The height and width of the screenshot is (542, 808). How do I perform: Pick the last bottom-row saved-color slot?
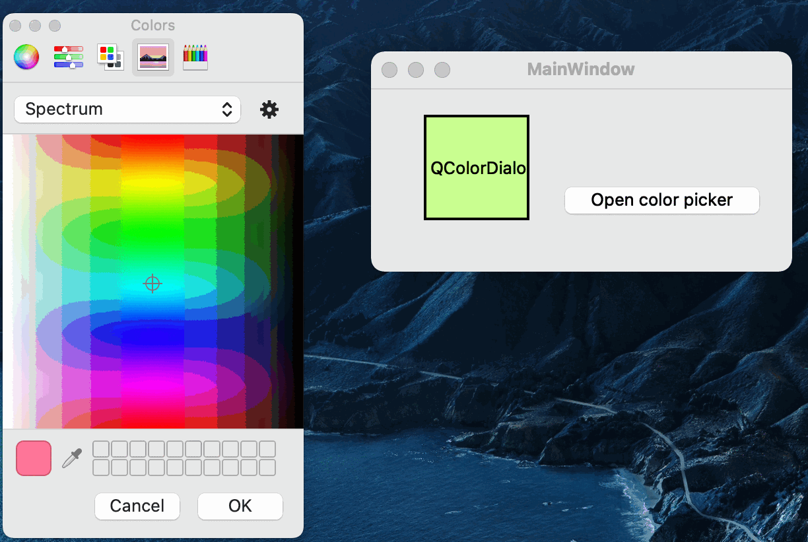click(267, 467)
